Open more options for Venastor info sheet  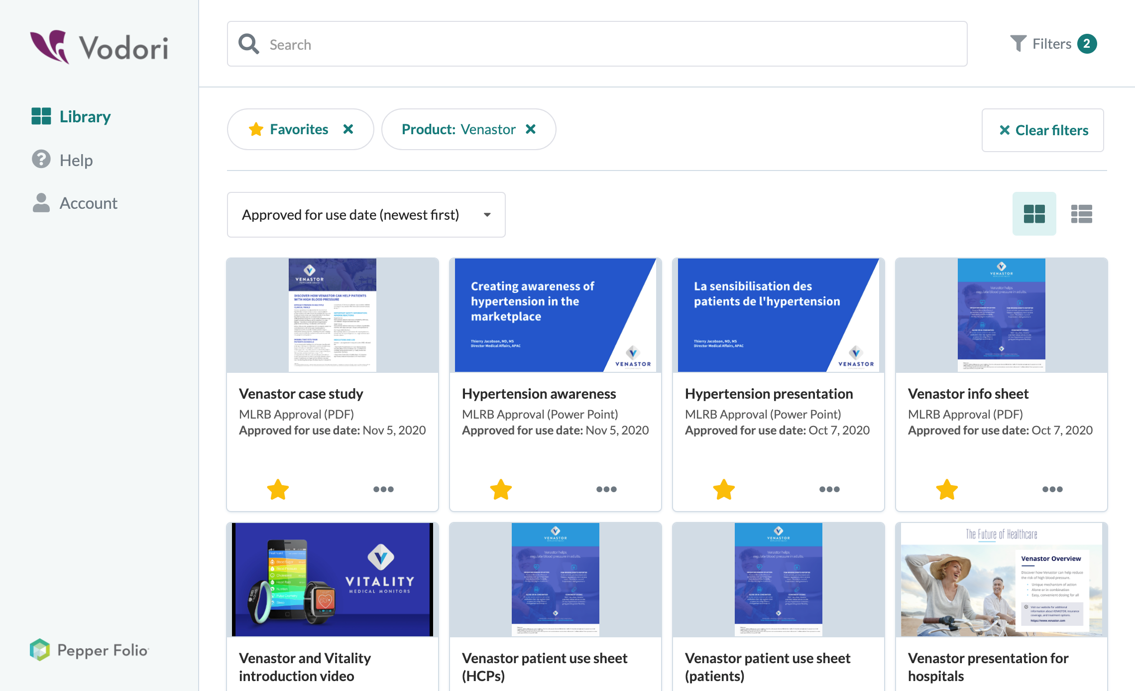click(x=1052, y=489)
